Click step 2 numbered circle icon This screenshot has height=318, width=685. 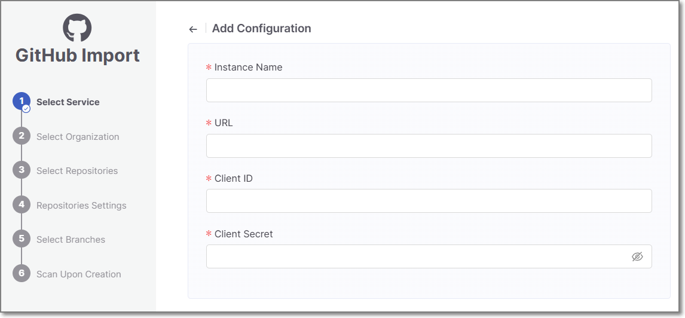pyautogui.click(x=22, y=136)
